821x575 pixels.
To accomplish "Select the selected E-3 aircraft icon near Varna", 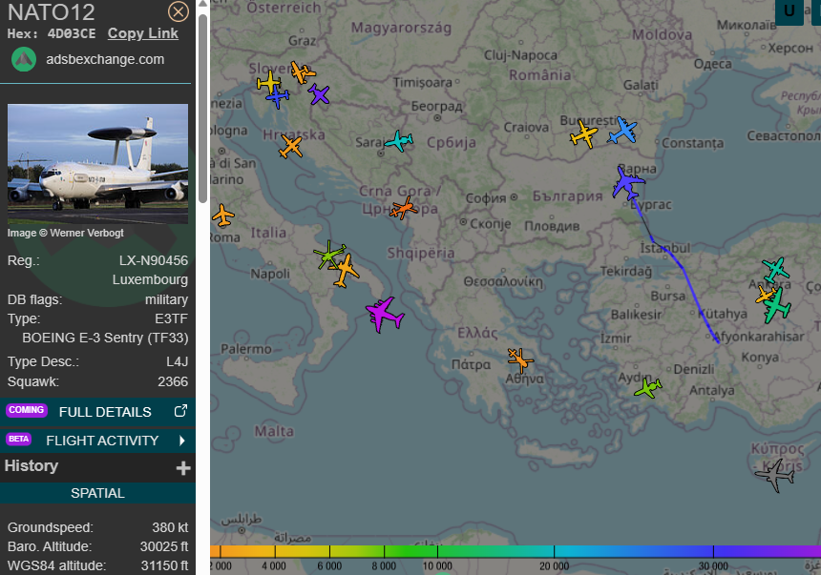I will pos(628,182).
